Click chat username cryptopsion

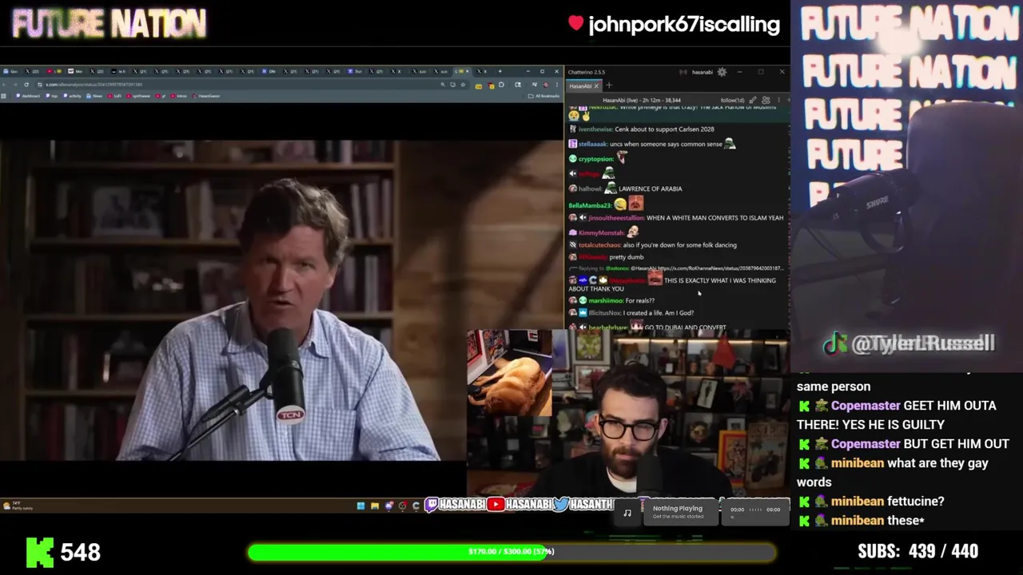[x=595, y=159]
